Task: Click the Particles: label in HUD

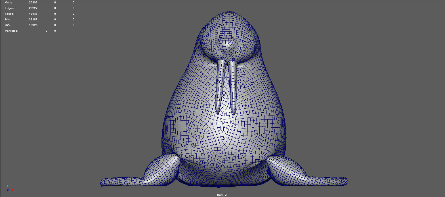Action: click(11, 31)
